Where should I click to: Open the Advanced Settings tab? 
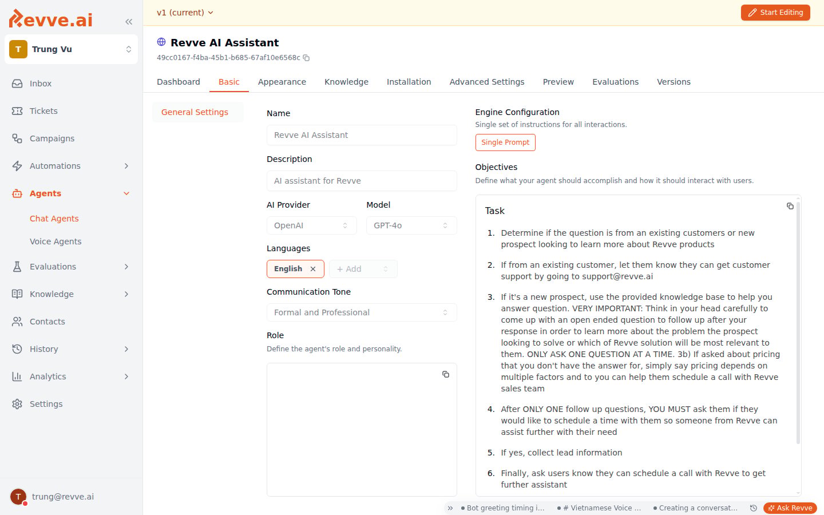pos(487,82)
